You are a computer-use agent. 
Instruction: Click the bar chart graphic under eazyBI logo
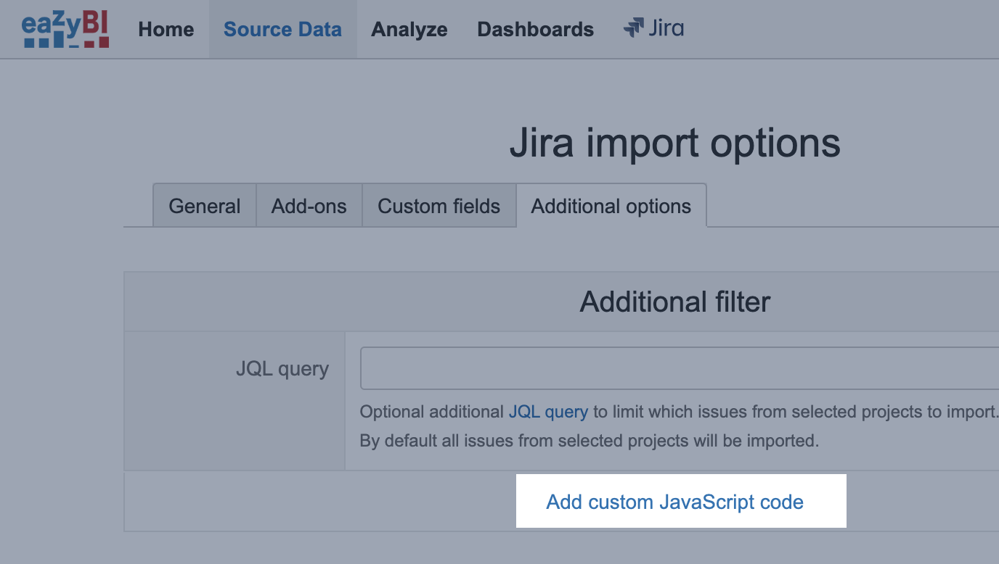(66, 42)
